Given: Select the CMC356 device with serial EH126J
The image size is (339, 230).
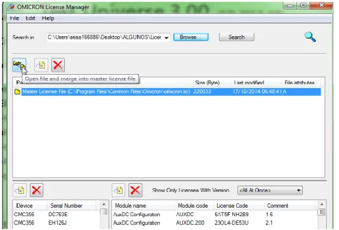Looking at the screenshot, I should pyautogui.click(x=56, y=222).
